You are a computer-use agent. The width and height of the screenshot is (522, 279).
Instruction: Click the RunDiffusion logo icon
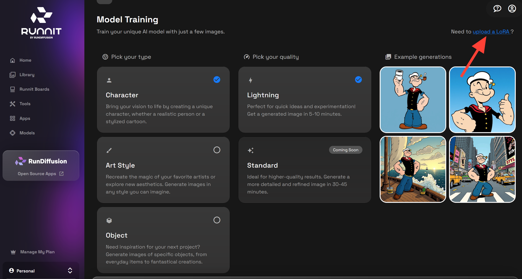[x=21, y=161]
